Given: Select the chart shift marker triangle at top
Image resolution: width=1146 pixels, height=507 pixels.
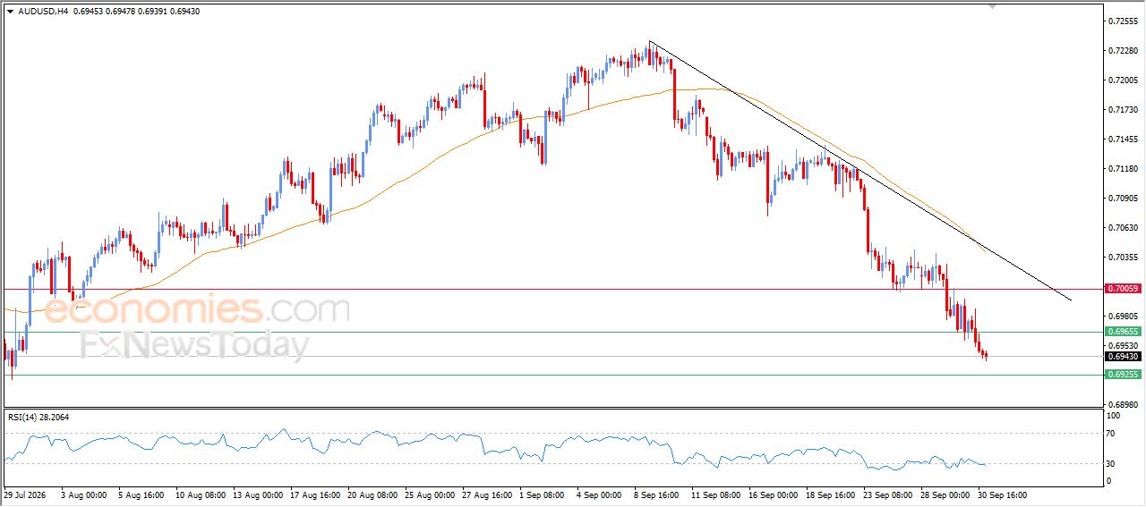Looking at the screenshot, I should (x=991, y=6).
